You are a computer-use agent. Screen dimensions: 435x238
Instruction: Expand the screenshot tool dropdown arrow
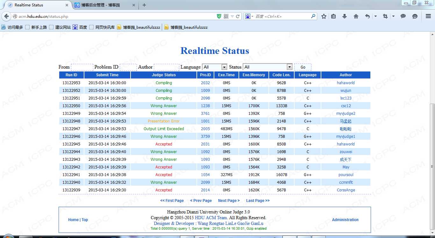[393, 16]
